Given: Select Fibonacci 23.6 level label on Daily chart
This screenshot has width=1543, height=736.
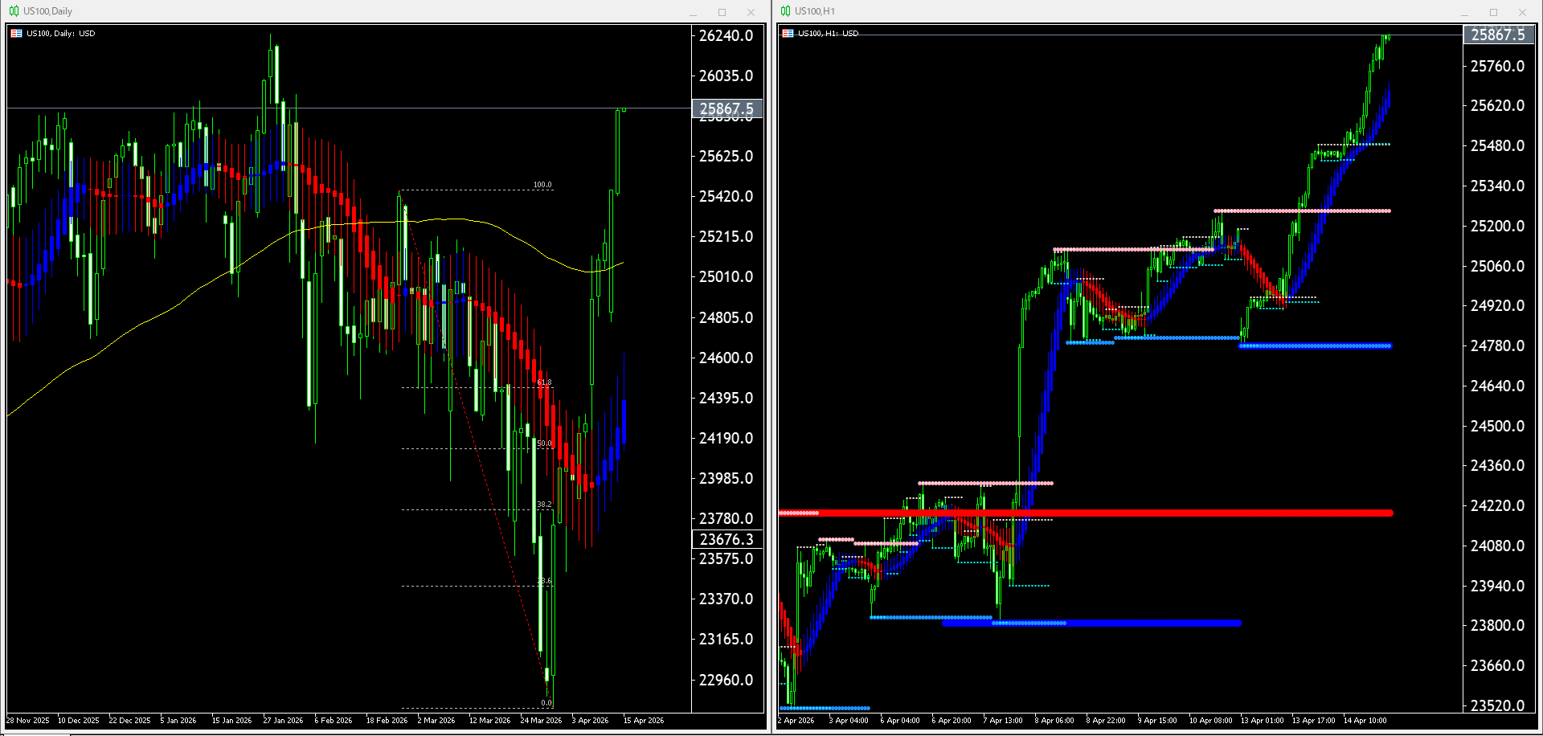Looking at the screenshot, I should (x=544, y=581).
